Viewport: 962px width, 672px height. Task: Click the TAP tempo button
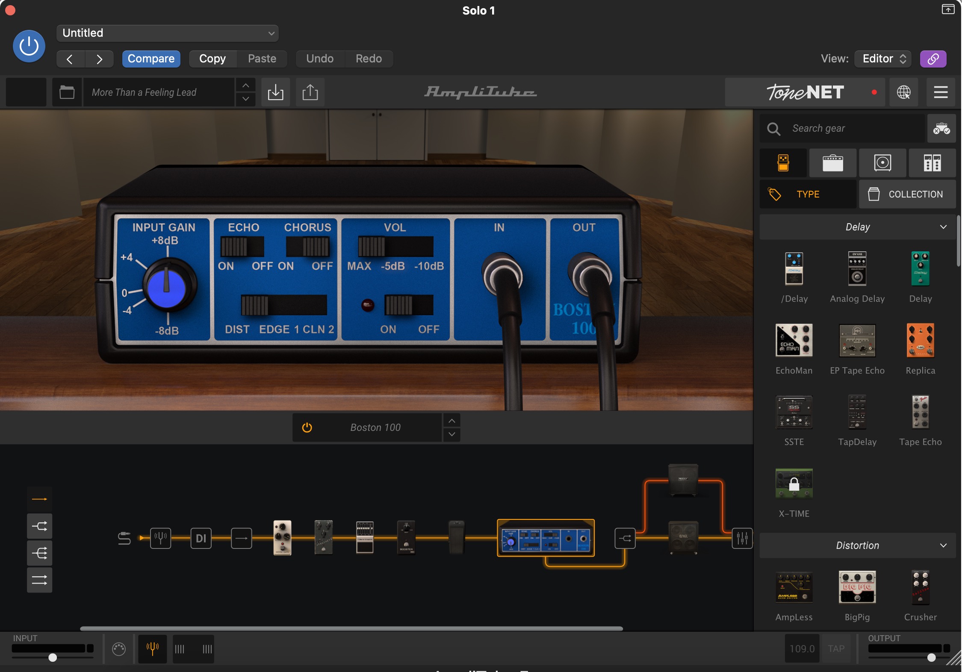pos(836,648)
